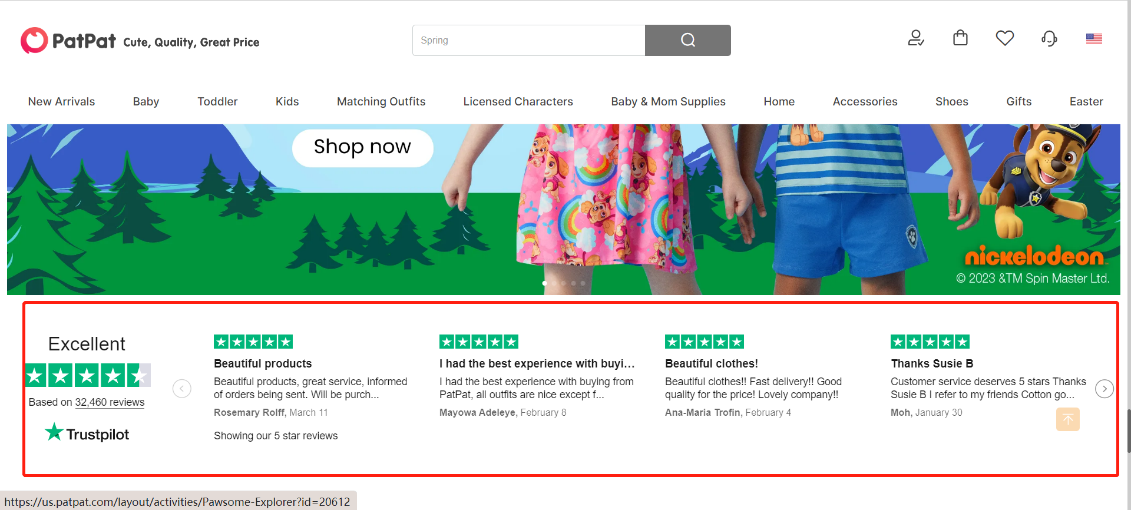Viewport: 1131px width, 510px height.
Task: Open the Toddler category menu
Action: pyautogui.click(x=217, y=101)
